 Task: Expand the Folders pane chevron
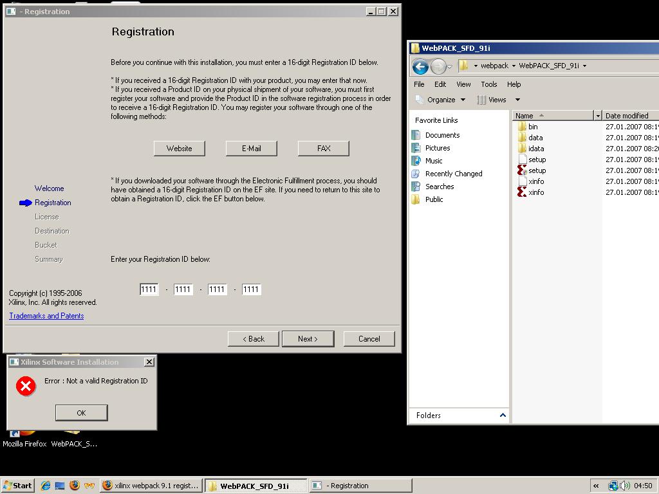point(503,415)
